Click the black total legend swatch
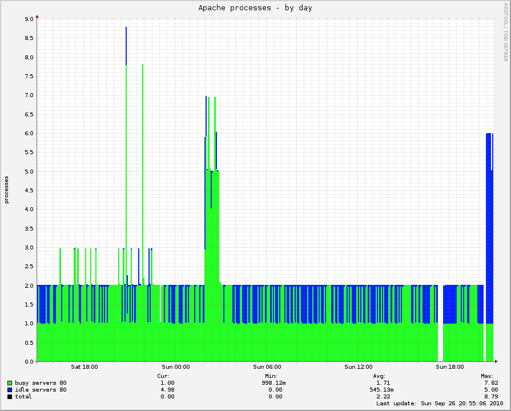Image resolution: width=511 pixels, height=411 pixels. (10, 397)
